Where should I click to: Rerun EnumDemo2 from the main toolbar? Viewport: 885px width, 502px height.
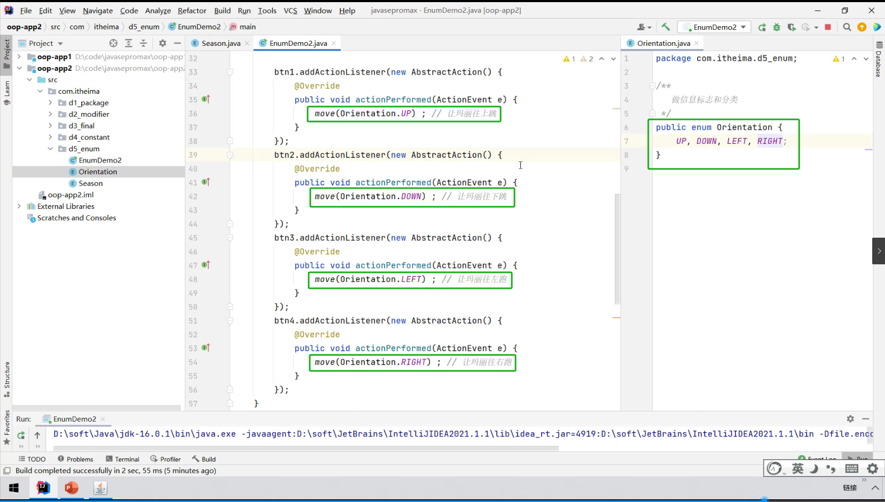[x=762, y=27]
